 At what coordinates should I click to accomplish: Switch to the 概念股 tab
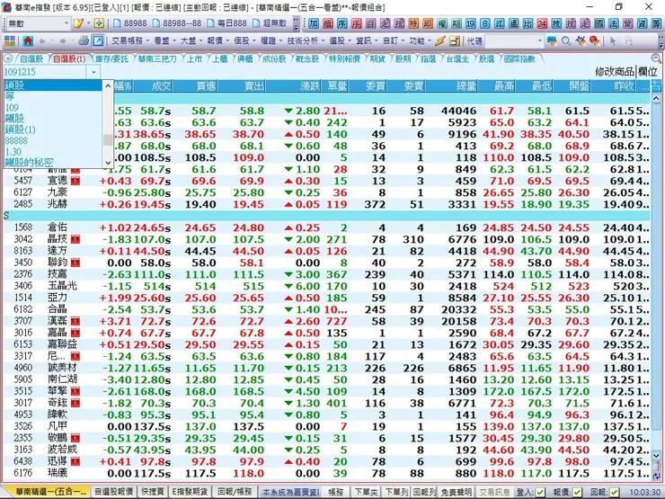[307, 59]
